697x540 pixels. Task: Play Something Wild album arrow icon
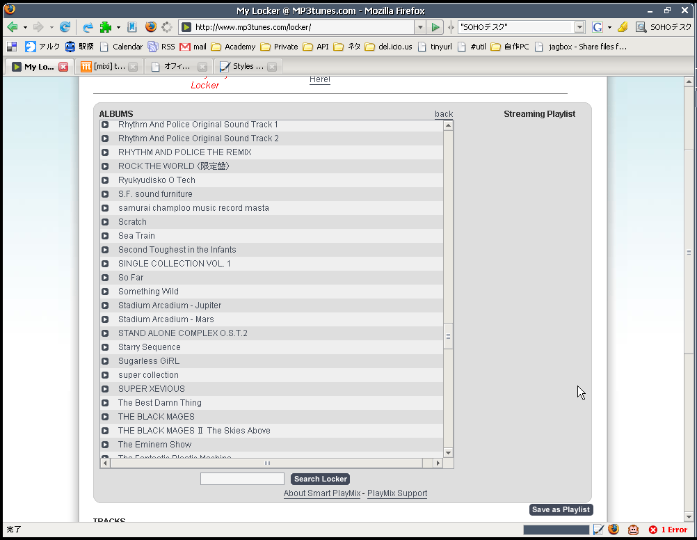[105, 292]
